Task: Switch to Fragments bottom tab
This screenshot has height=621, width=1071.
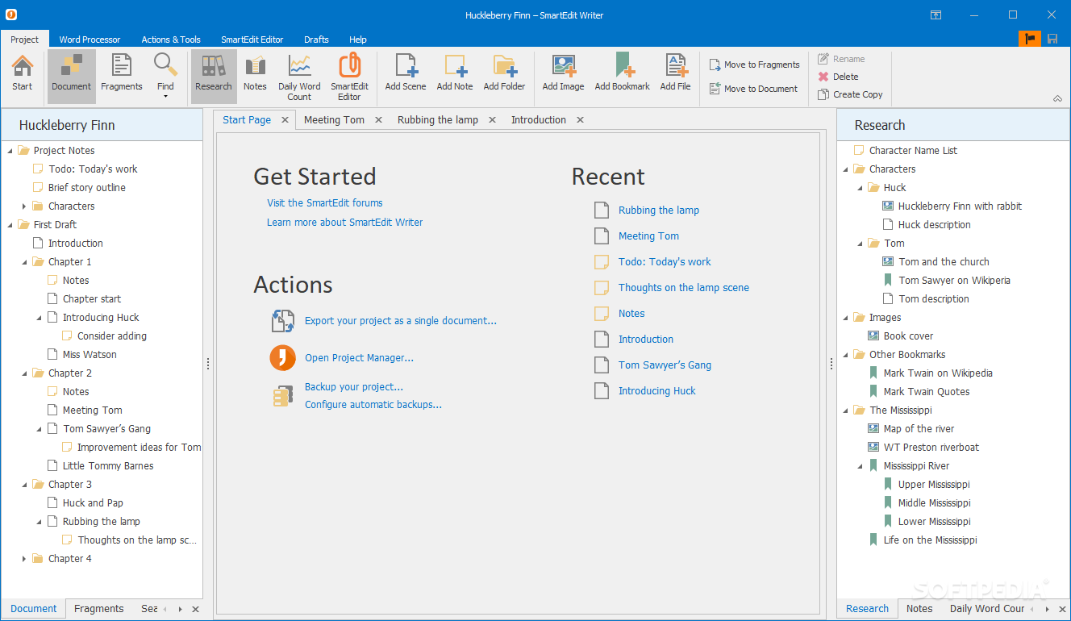Action: click(x=98, y=609)
